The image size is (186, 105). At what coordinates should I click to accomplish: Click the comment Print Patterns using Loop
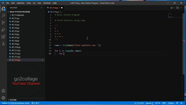point(70,20)
